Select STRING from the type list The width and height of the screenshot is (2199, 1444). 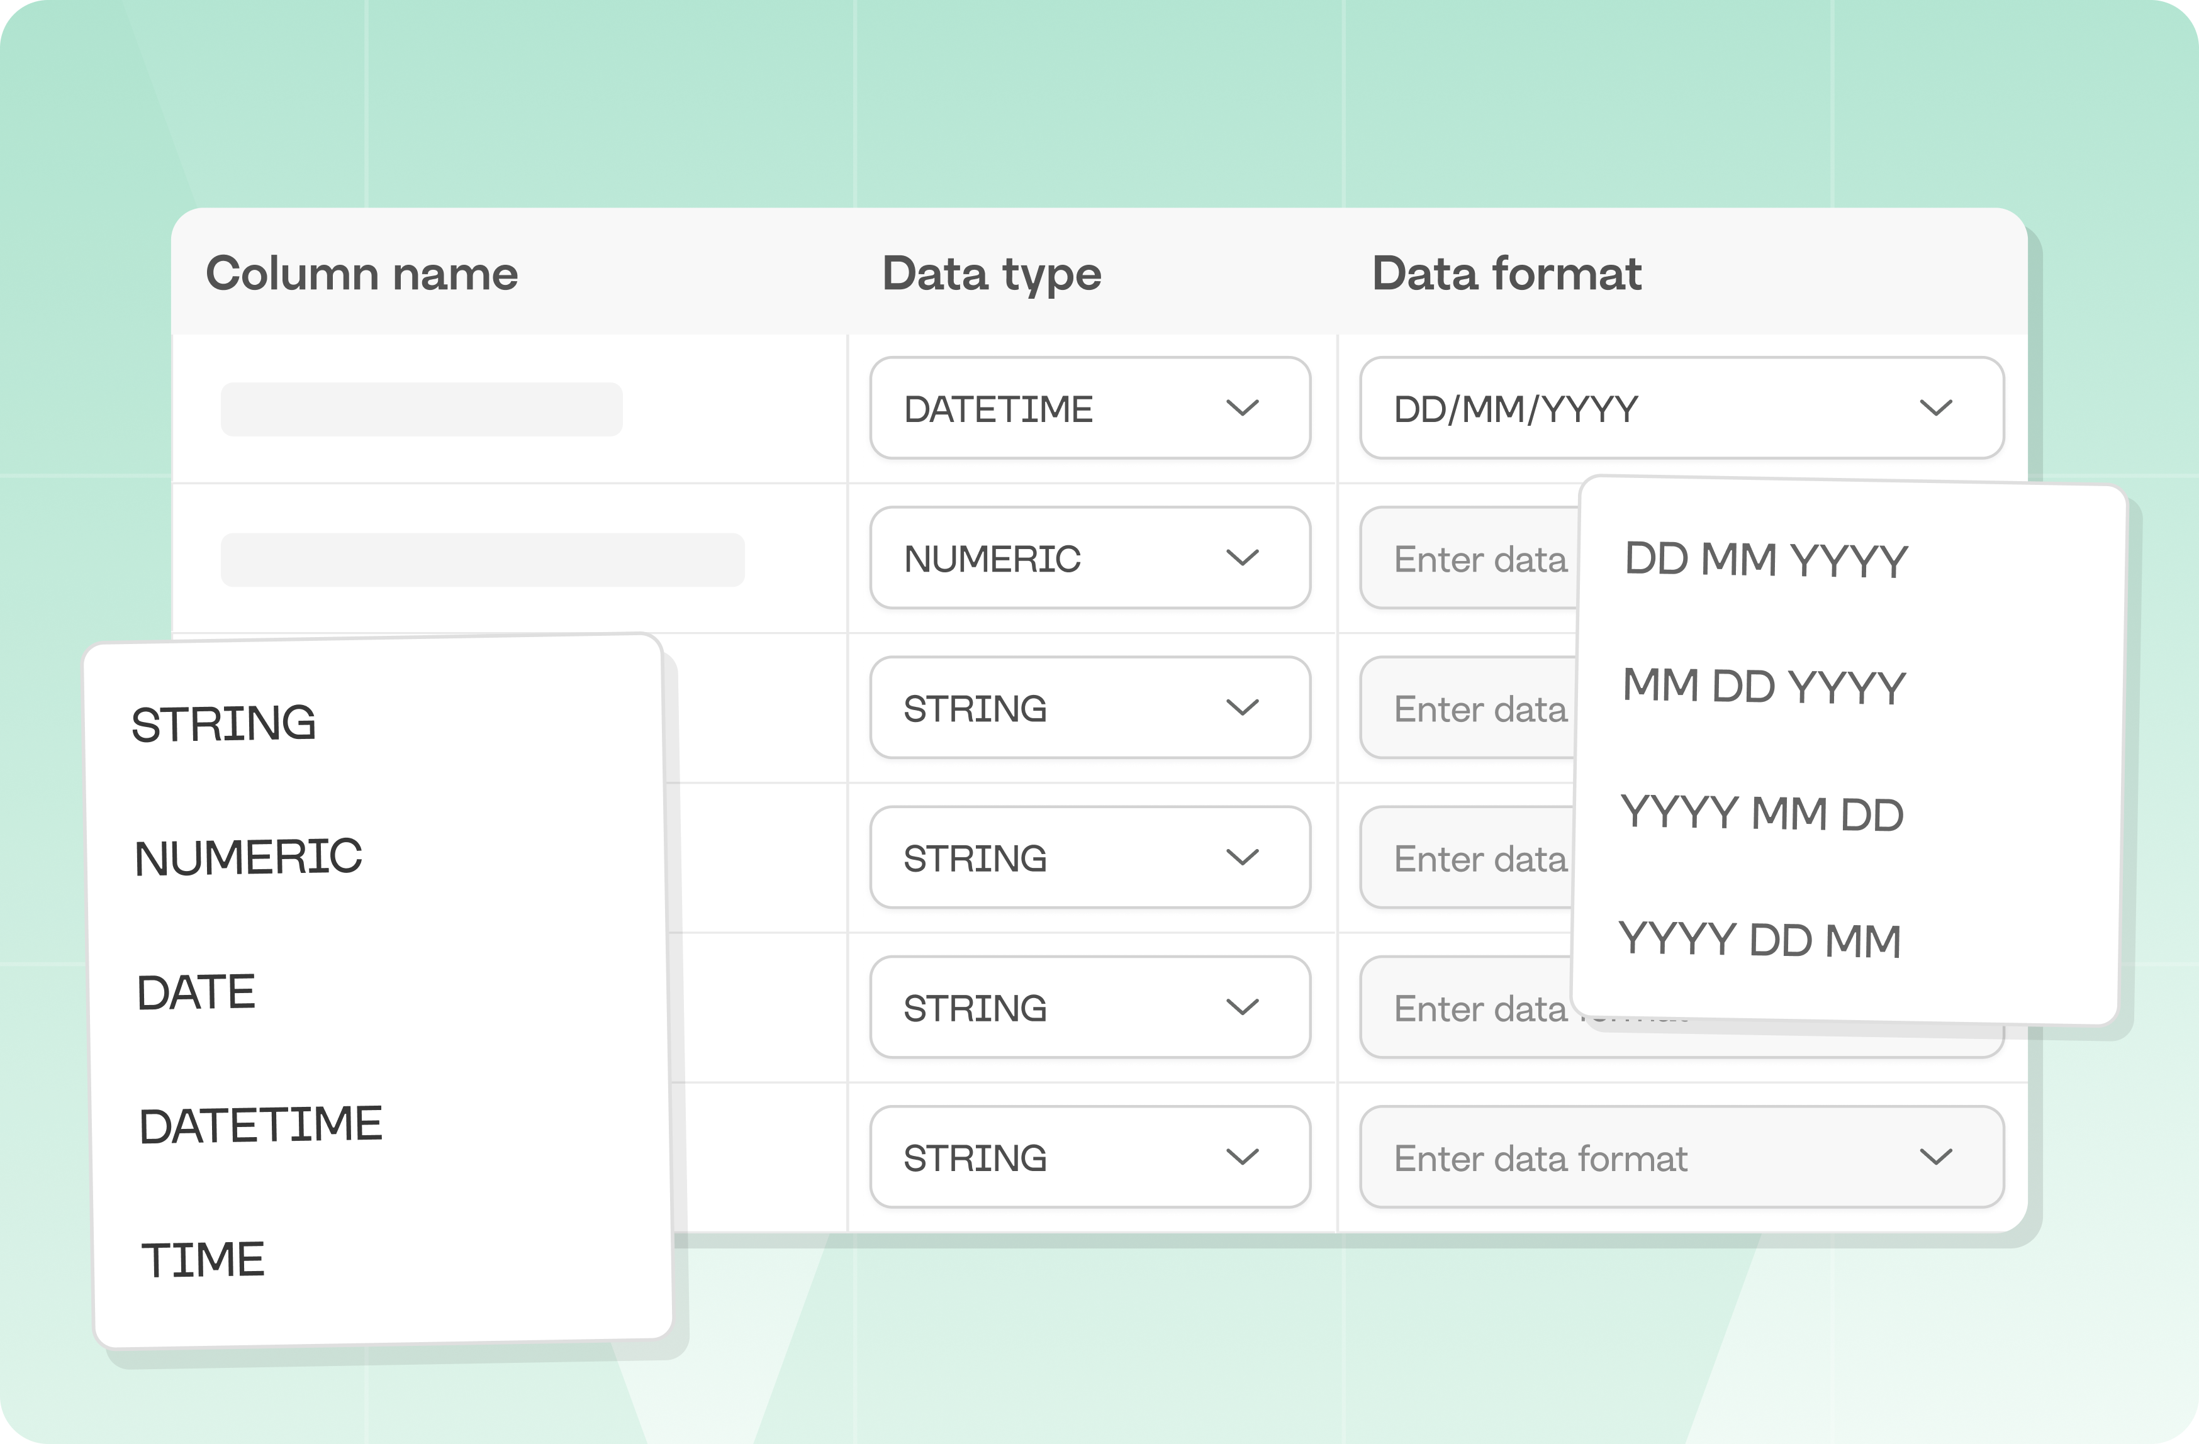coord(223,724)
